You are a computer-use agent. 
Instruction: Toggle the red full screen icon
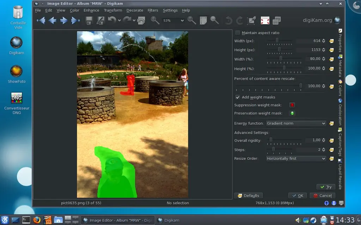[265, 20]
